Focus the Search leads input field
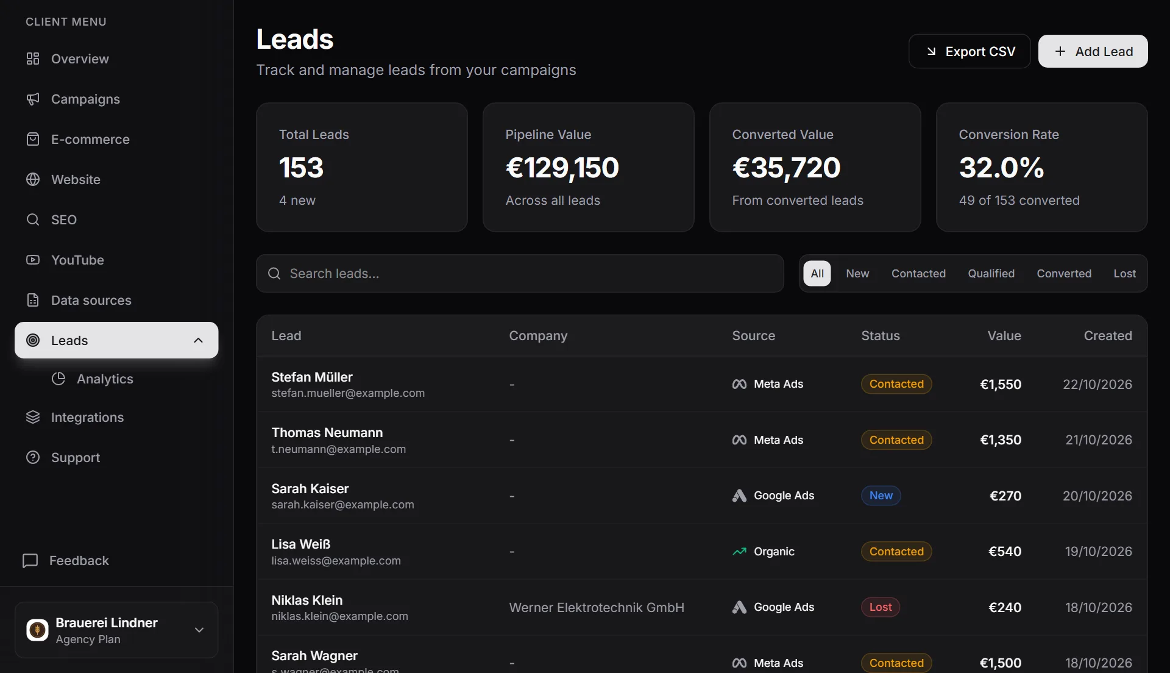Screen dimensions: 1170x673 [520, 273]
